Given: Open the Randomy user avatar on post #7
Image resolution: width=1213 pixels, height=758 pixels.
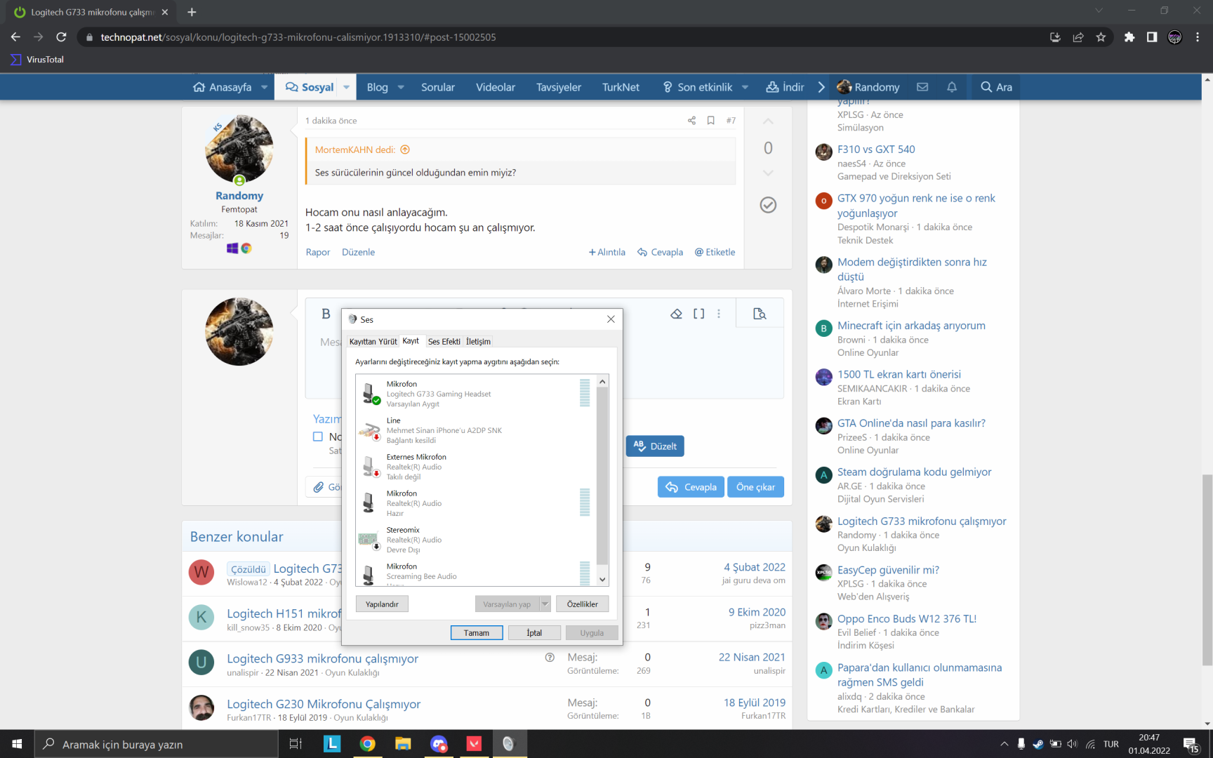Looking at the screenshot, I should (239, 149).
